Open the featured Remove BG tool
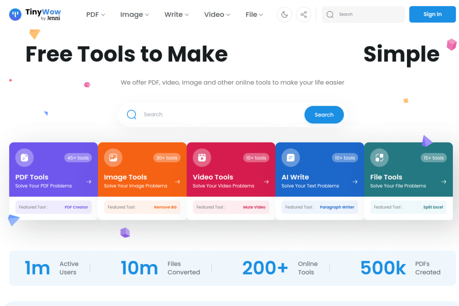Image resolution: width=459 pixels, height=306 pixels. (x=165, y=207)
